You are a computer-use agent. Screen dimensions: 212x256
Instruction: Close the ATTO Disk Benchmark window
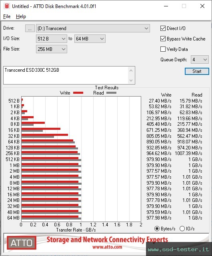(202, 6)
